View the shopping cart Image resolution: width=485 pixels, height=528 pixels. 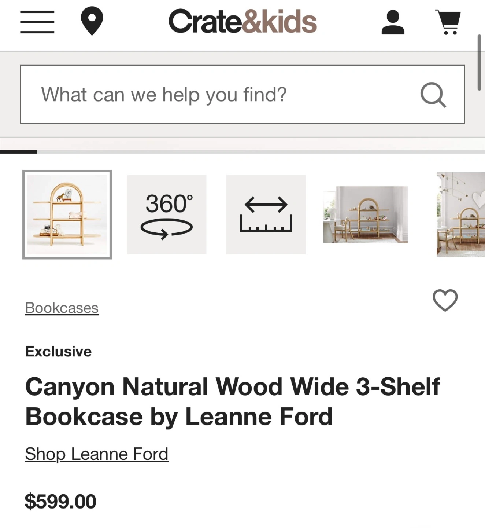click(448, 22)
